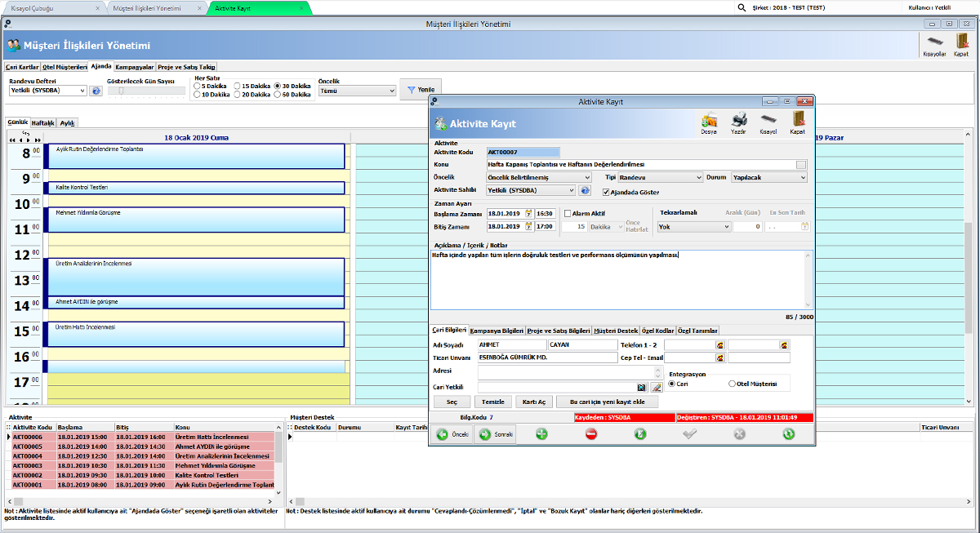Click the green add record icon

[x=541, y=434]
